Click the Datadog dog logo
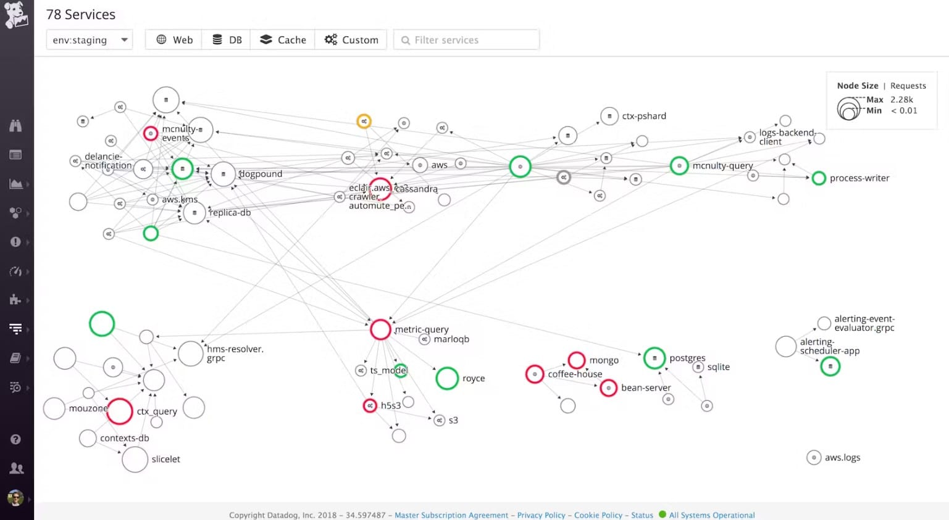This screenshot has width=949, height=520. pyautogui.click(x=16, y=15)
